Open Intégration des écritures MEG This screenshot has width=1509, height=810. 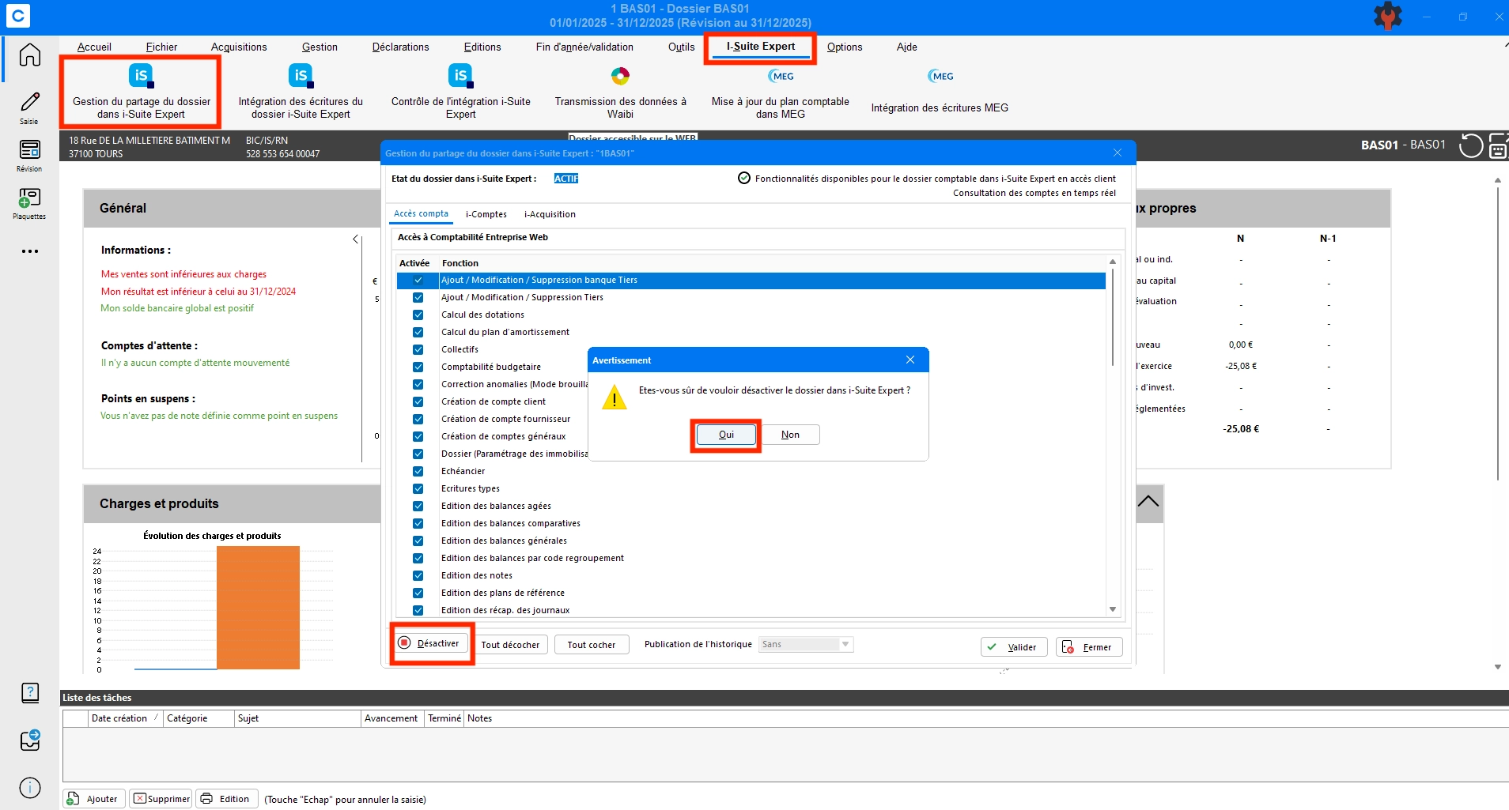pyautogui.click(x=940, y=92)
